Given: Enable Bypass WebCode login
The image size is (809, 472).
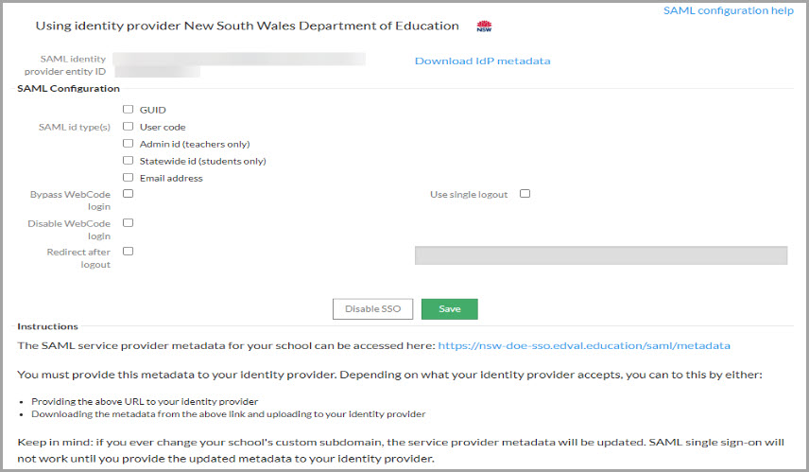Looking at the screenshot, I should pyautogui.click(x=128, y=194).
